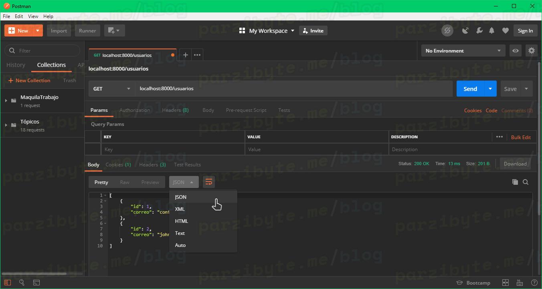This screenshot has width=542, height=289.
Task: Click Bulk Edit
Action: click(x=521, y=137)
